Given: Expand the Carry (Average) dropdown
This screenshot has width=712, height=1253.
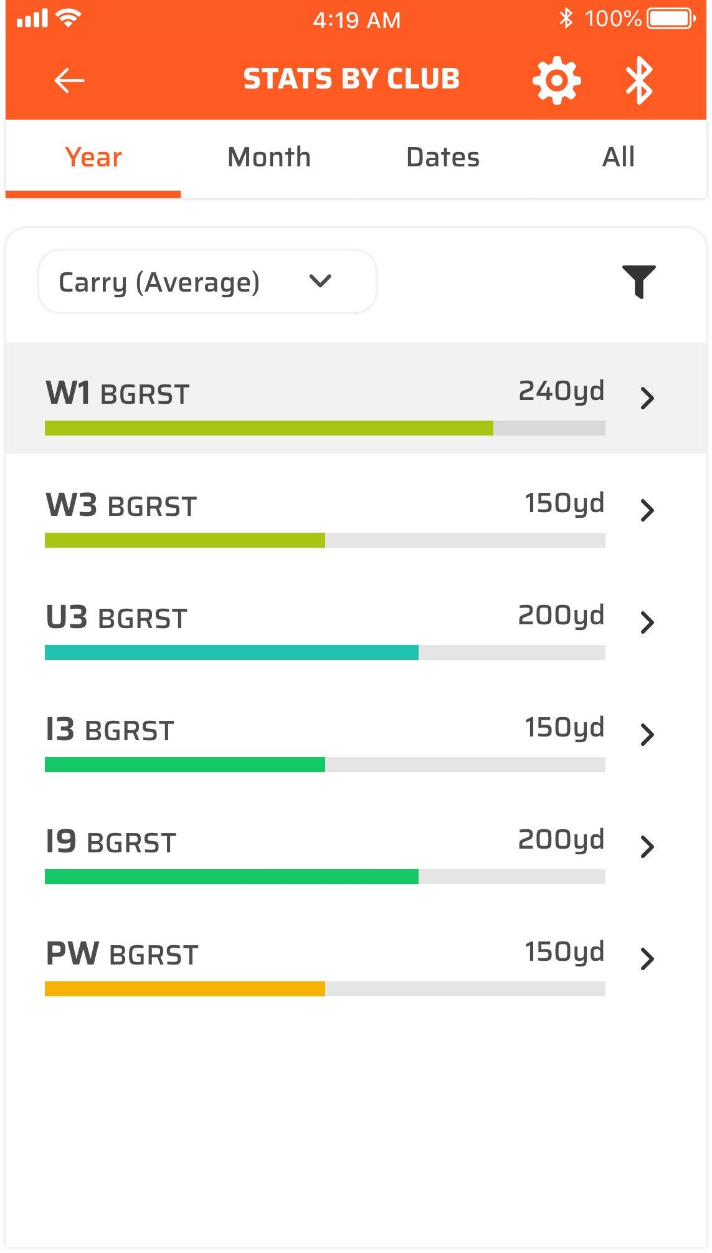Looking at the screenshot, I should tap(207, 282).
